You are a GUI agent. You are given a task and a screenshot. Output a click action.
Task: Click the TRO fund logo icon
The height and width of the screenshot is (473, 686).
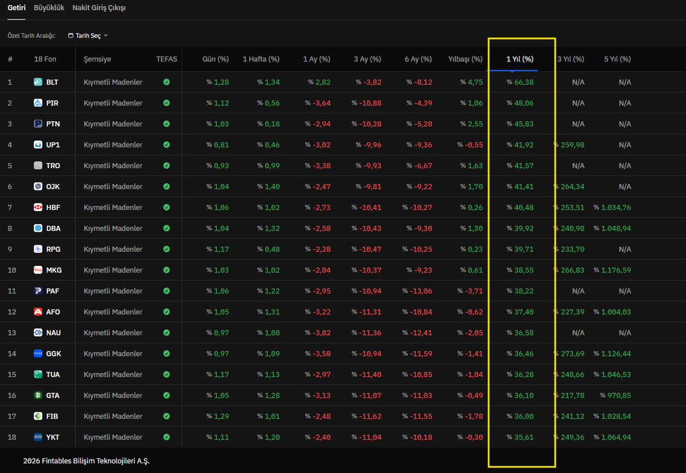click(38, 165)
